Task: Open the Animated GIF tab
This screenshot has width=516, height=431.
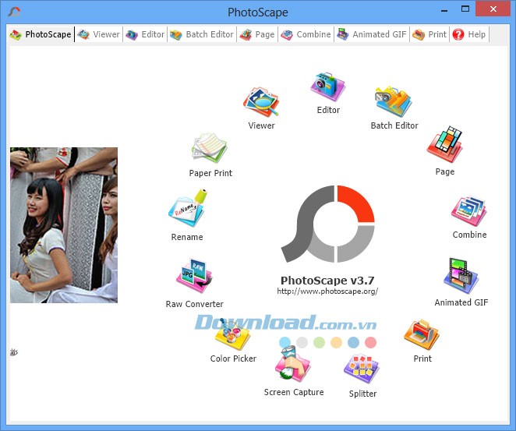Action: [372, 34]
